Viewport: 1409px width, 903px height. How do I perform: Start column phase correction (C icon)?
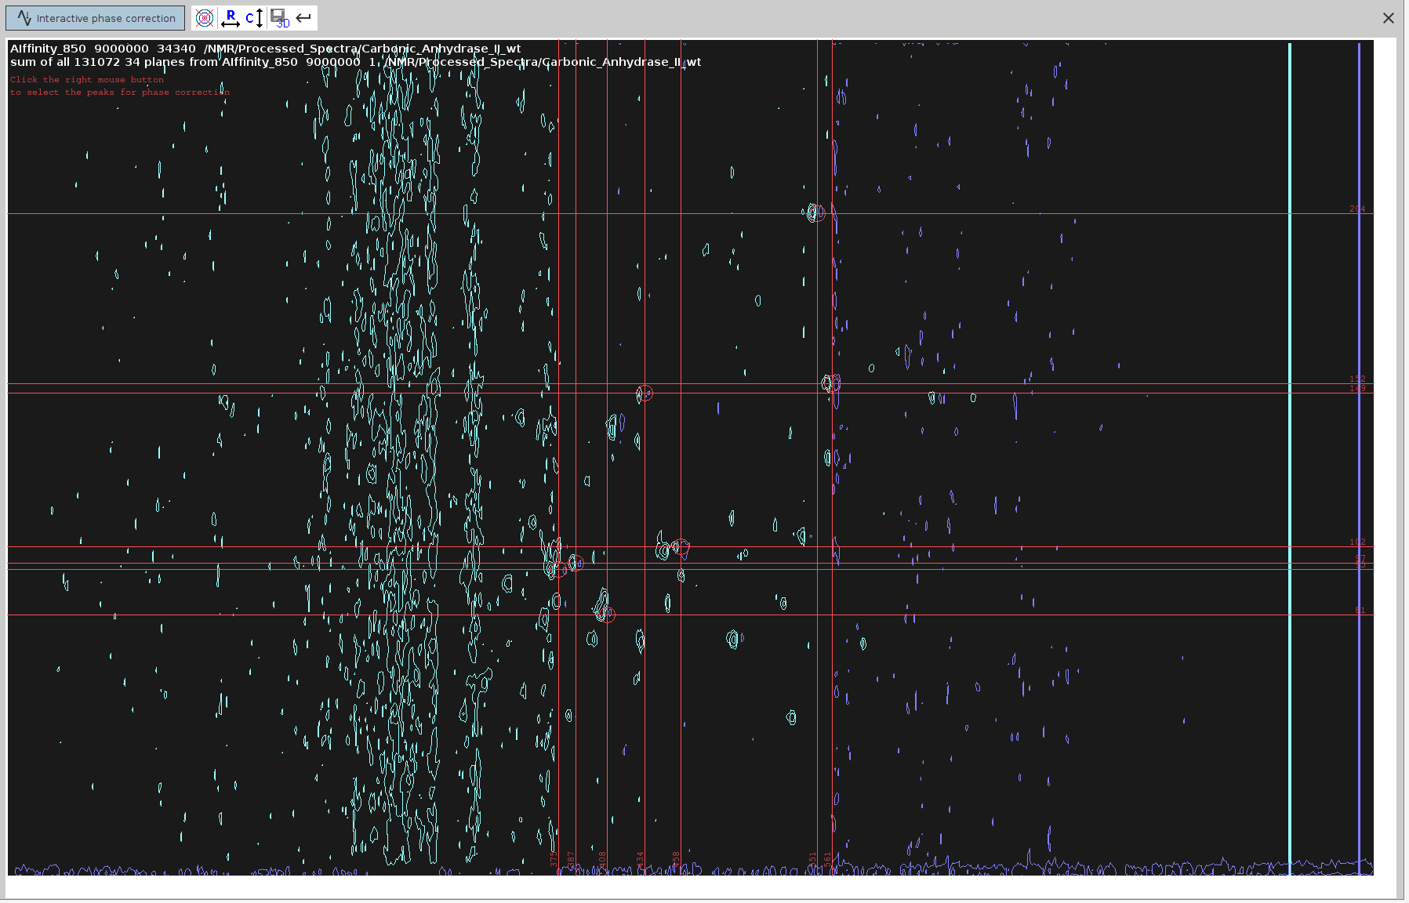tap(255, 18)
